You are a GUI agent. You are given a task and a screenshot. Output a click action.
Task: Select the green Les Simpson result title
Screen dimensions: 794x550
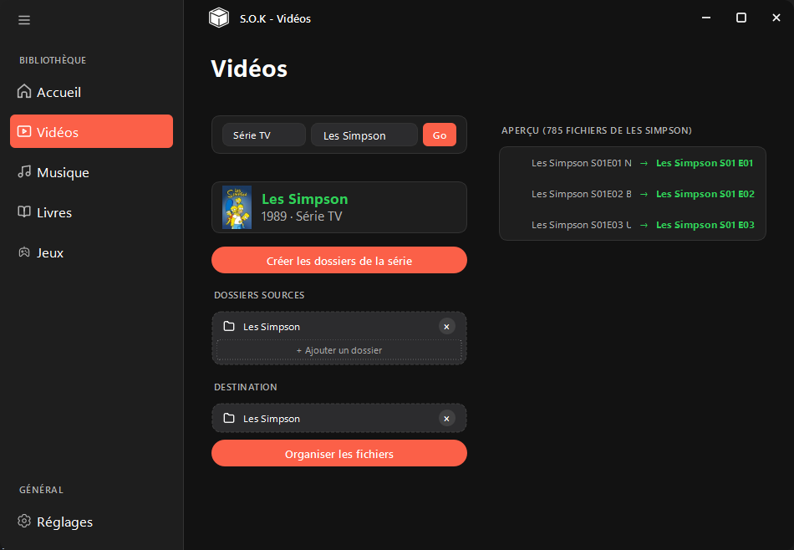click(x=304, y=199)
